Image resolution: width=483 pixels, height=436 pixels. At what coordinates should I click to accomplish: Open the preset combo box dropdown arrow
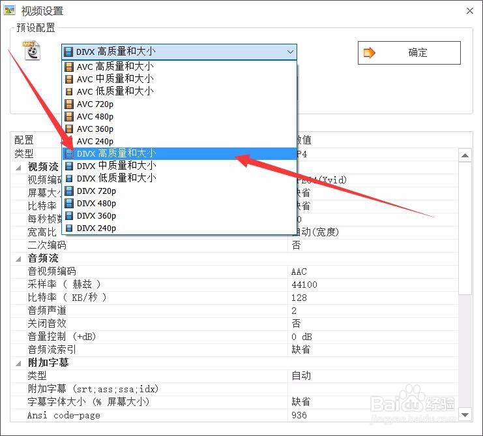click(x=290, y=52)
